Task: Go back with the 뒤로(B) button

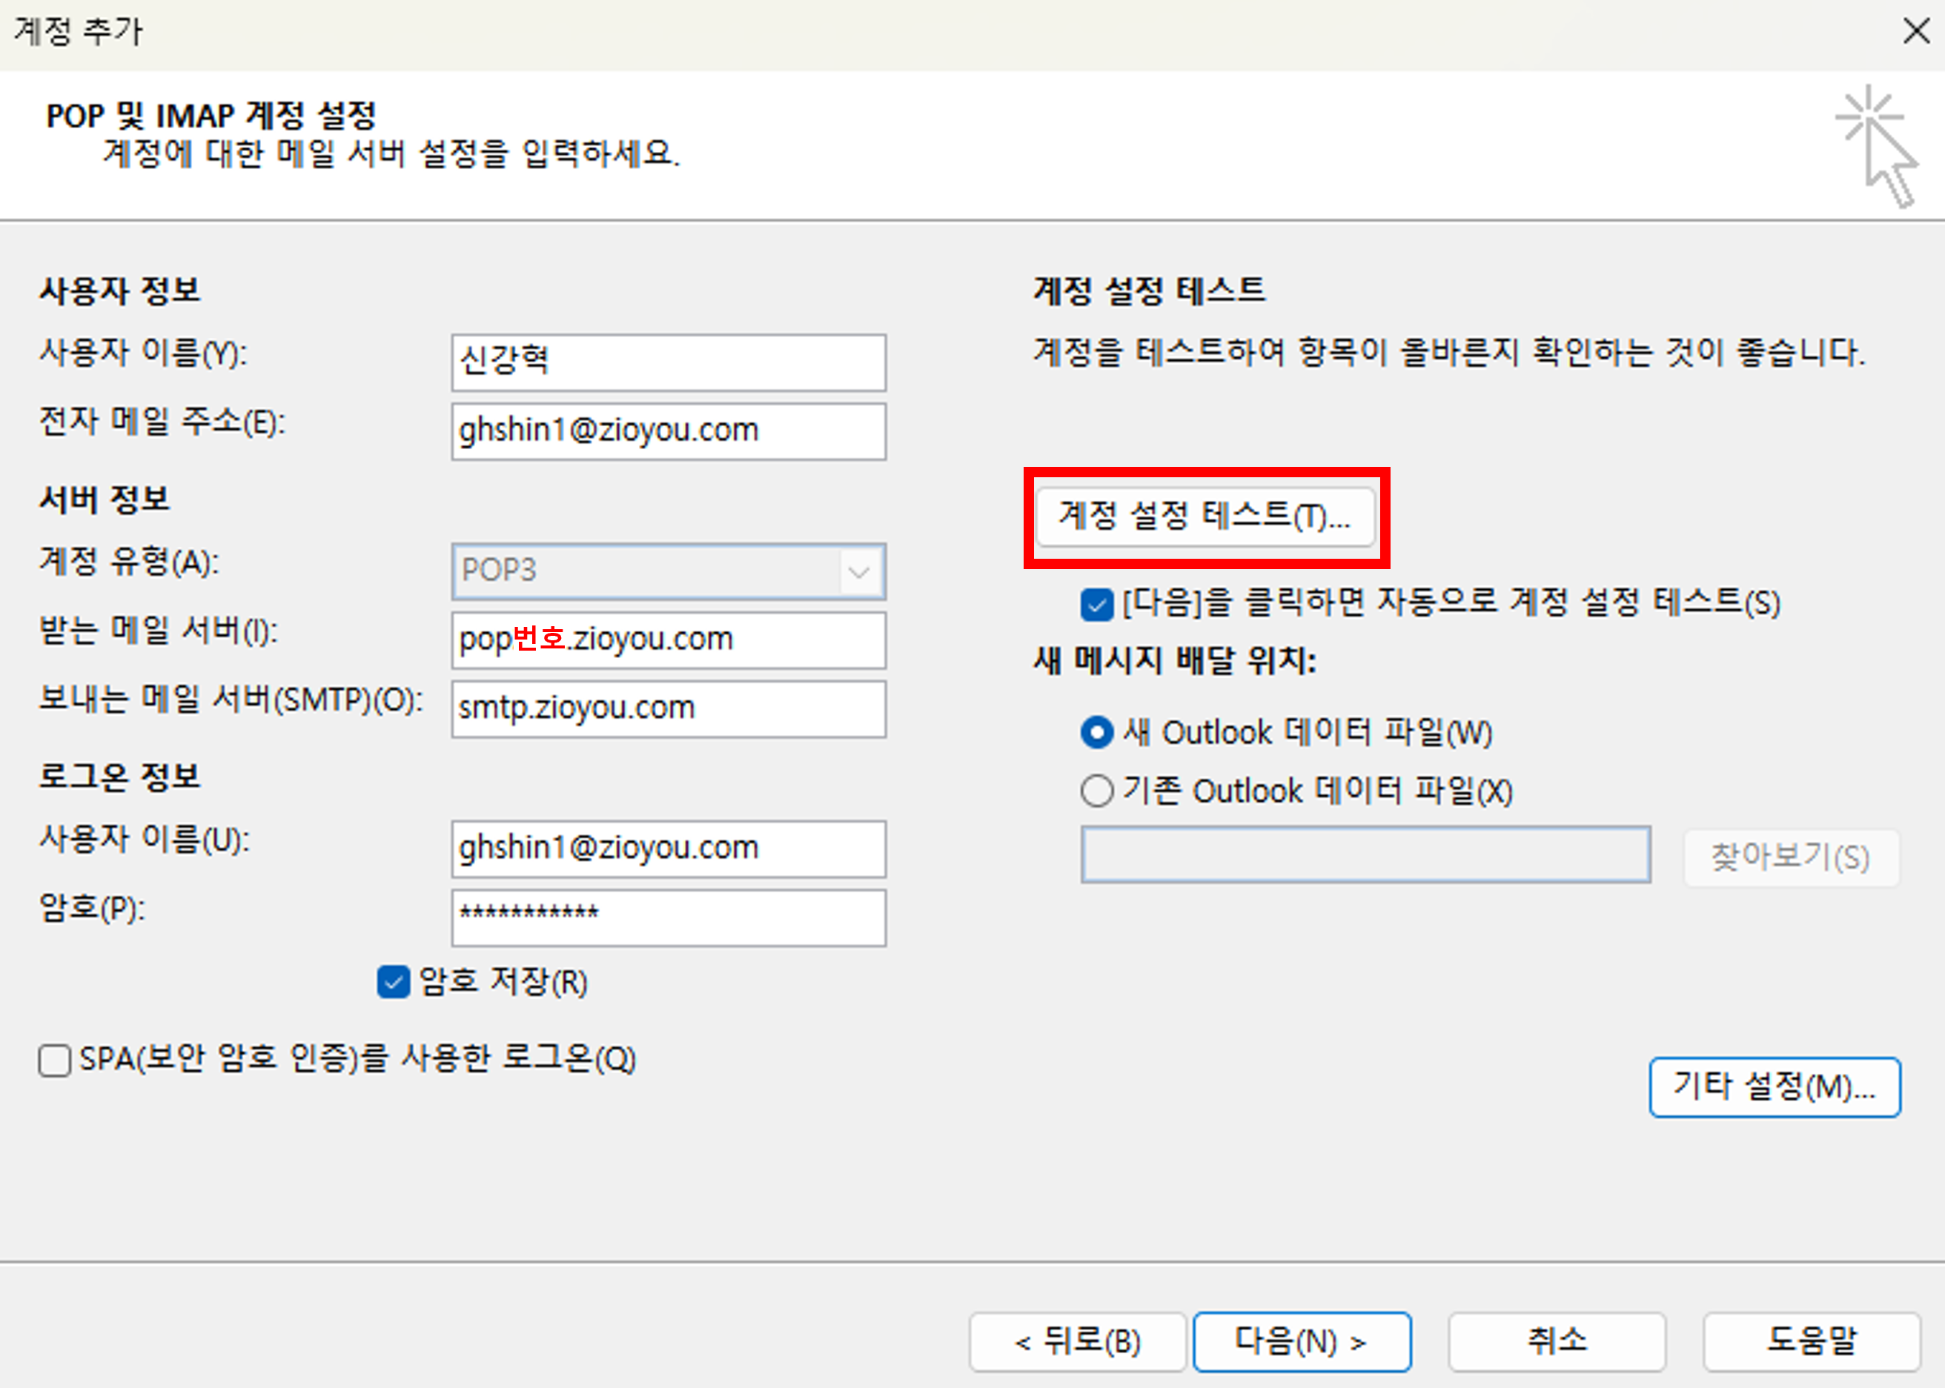Action: tap(1077, 1342)
